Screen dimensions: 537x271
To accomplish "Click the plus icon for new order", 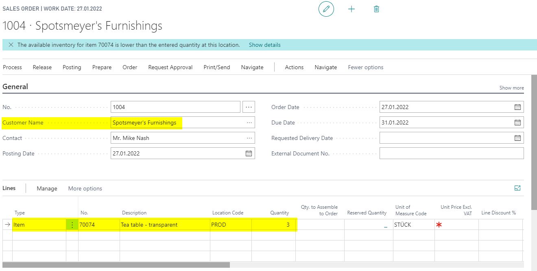I will [x=351, y=9].
